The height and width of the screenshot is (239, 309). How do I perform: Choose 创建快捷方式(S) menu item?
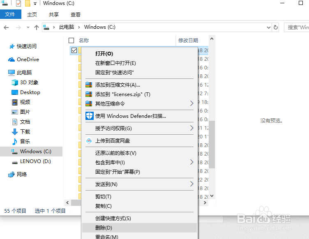click(139, 218)
